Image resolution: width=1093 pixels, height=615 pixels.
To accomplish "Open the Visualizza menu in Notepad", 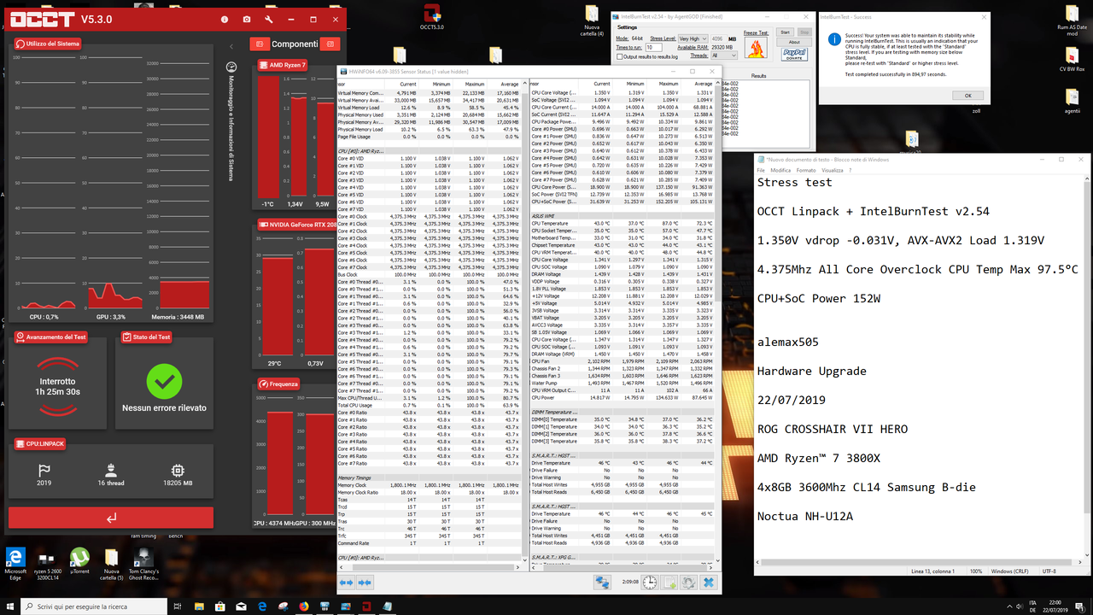I will coord(833,170).
